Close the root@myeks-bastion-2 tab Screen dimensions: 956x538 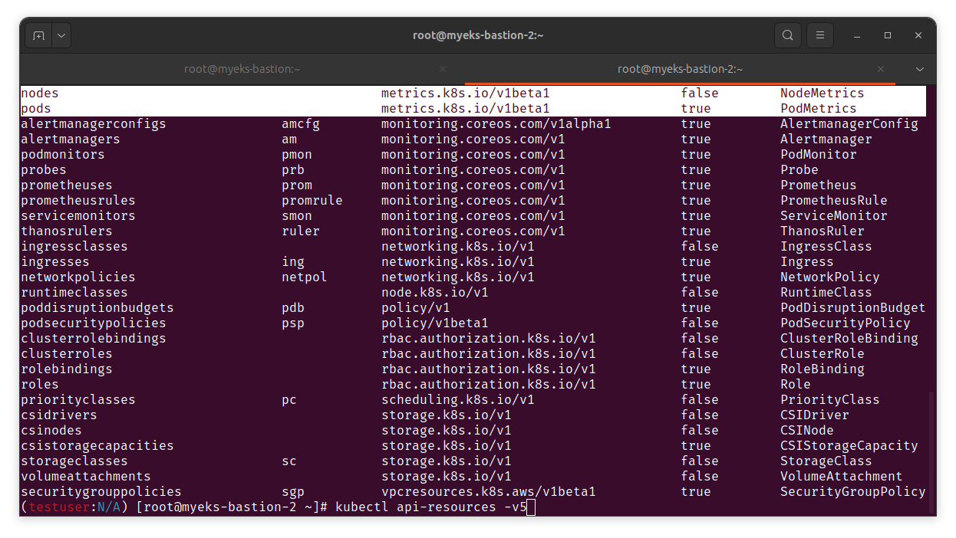[x=881, y=69]
